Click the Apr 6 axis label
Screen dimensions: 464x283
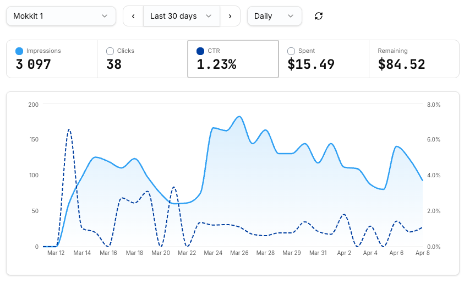tap(396, 253)
